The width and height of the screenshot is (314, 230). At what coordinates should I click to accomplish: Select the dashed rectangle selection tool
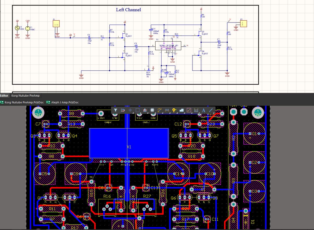point(138,110)
